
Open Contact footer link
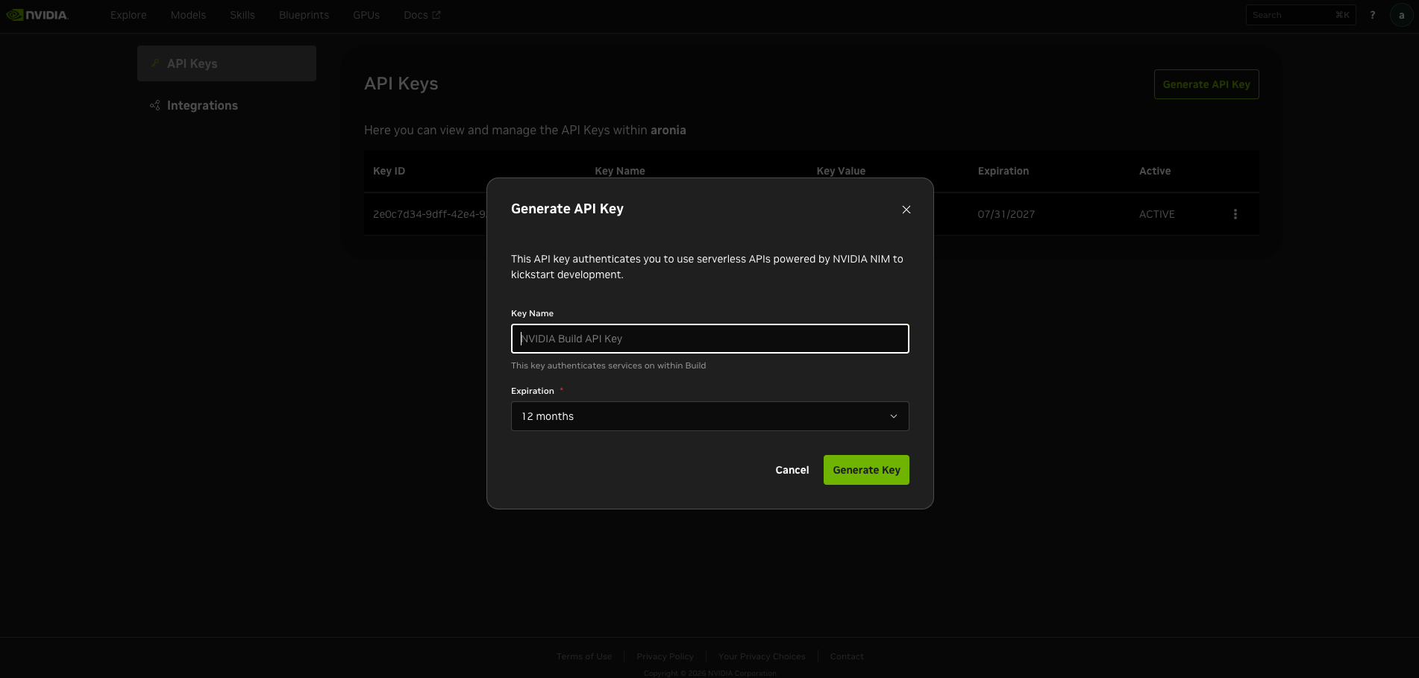tap(847, 656)
